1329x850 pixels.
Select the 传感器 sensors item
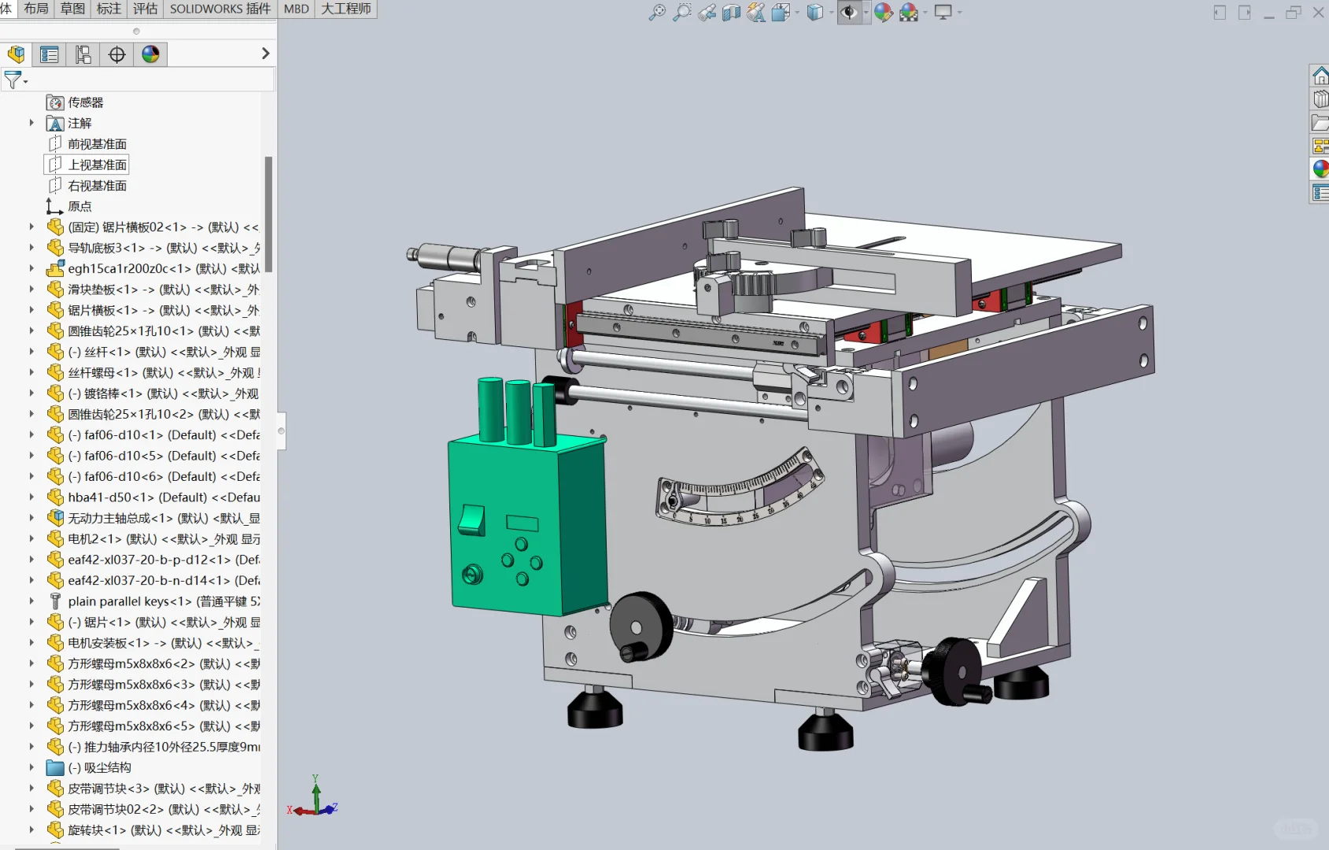85,102
